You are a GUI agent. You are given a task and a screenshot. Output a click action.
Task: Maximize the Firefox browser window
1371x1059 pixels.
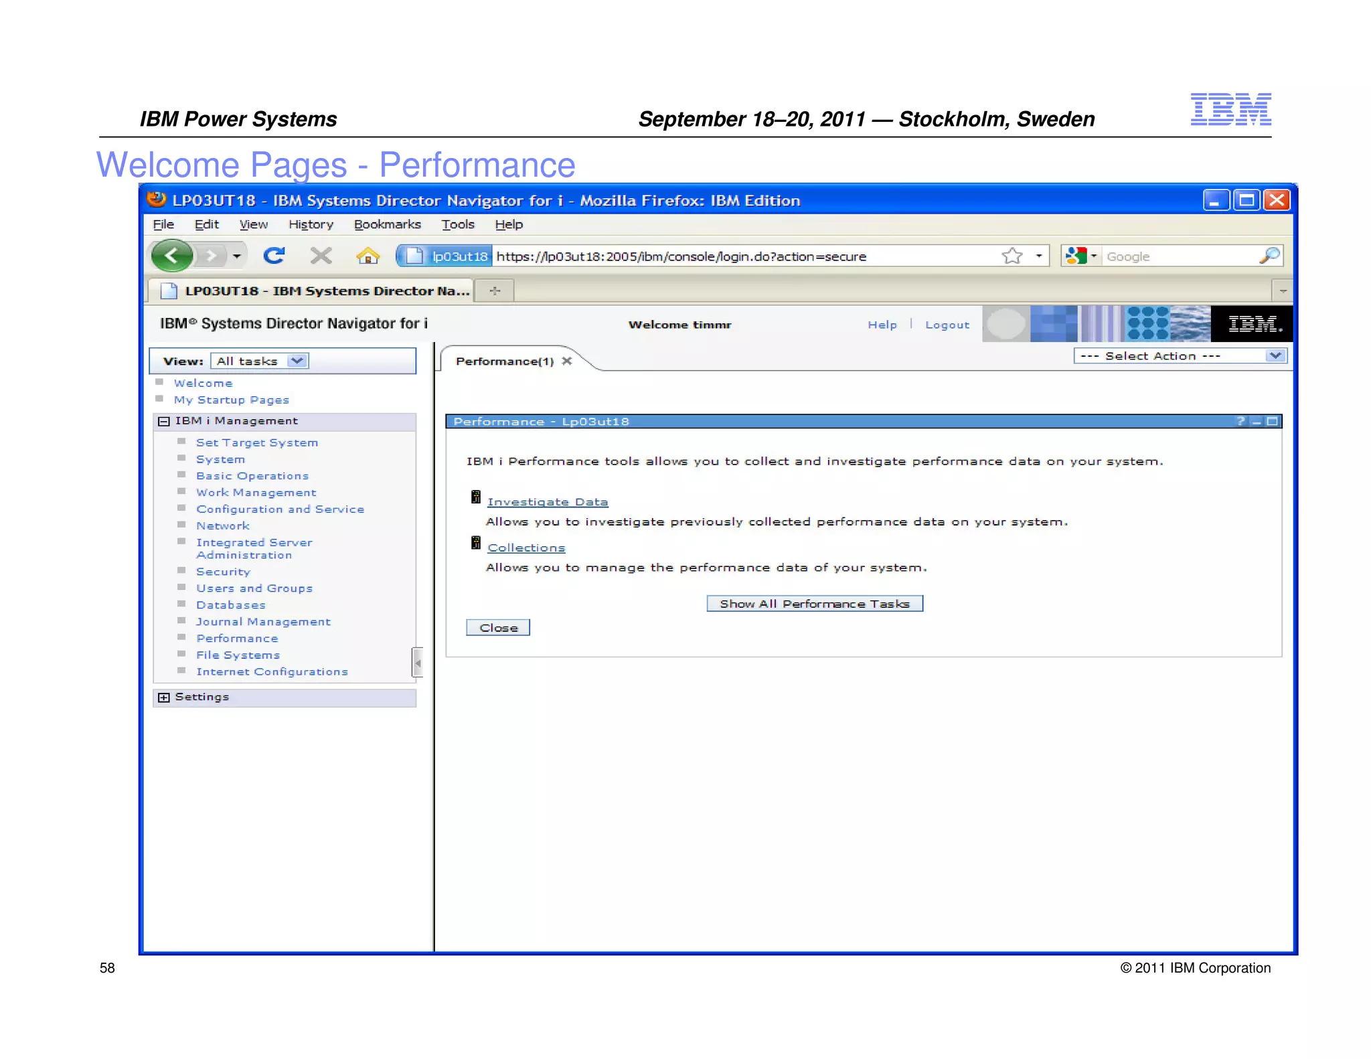(1246, 200)
